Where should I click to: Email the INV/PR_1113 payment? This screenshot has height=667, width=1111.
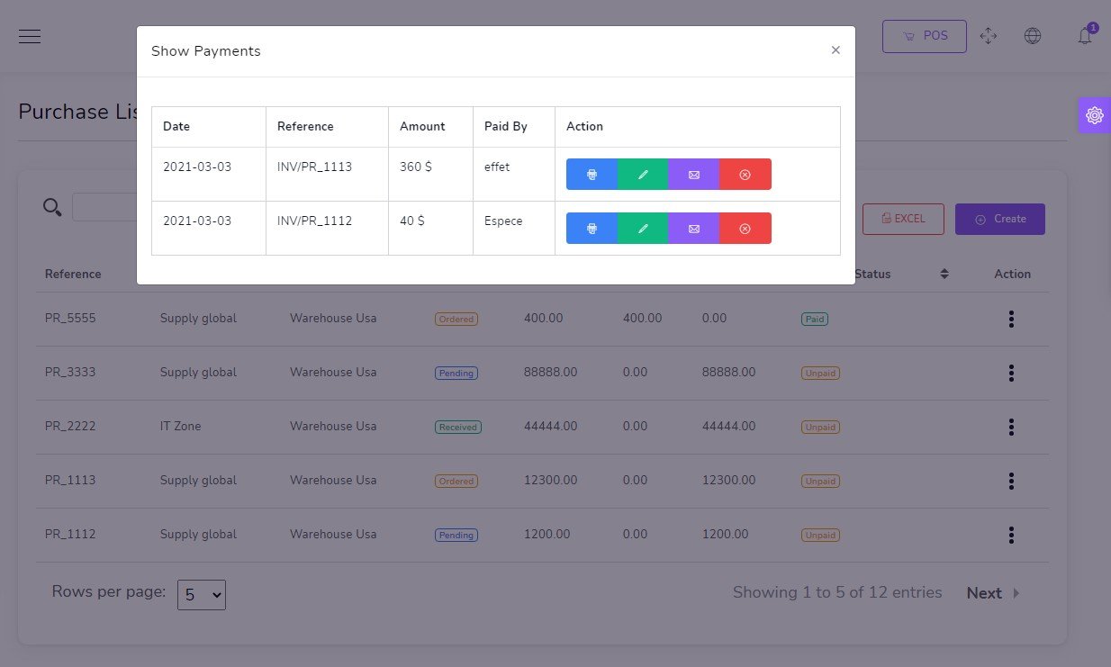pyautogui.click(x=693, y=175)
